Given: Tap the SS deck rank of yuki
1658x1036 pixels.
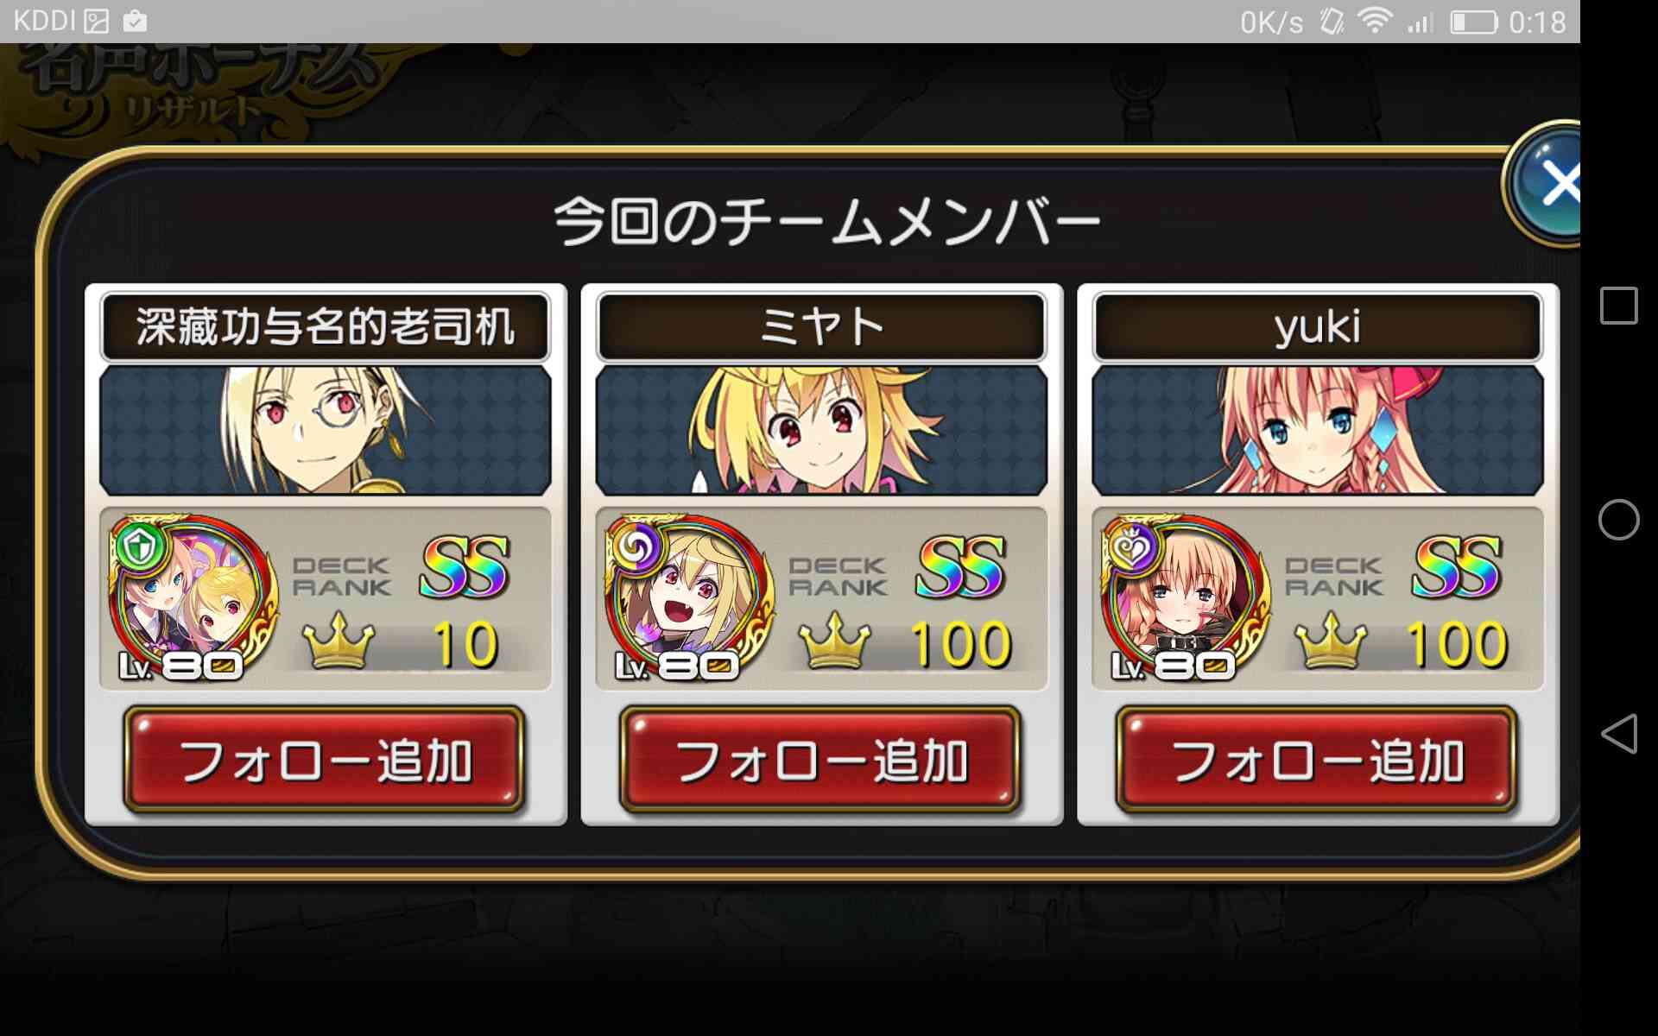Looking at the screenshot, I should click(x=1458, y=567).
